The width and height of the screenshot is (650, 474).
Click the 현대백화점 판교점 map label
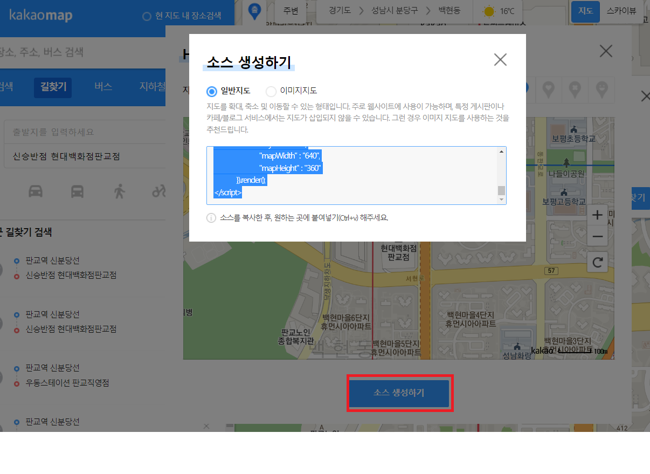[x=398, y=253]
